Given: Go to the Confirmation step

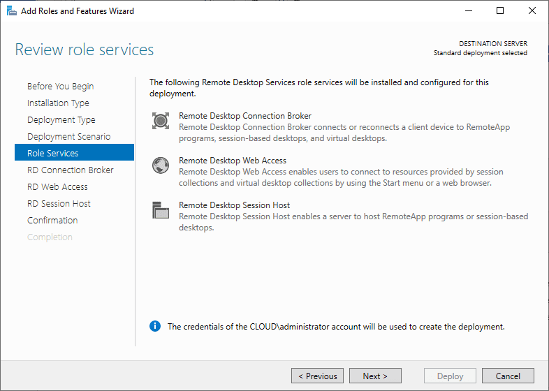Looking at the screenshot, I should pos(52,221).
